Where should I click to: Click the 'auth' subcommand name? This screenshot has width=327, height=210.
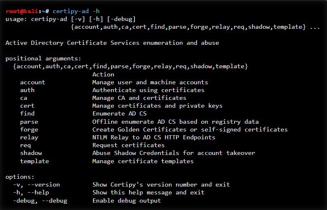(x=27, y=90)
